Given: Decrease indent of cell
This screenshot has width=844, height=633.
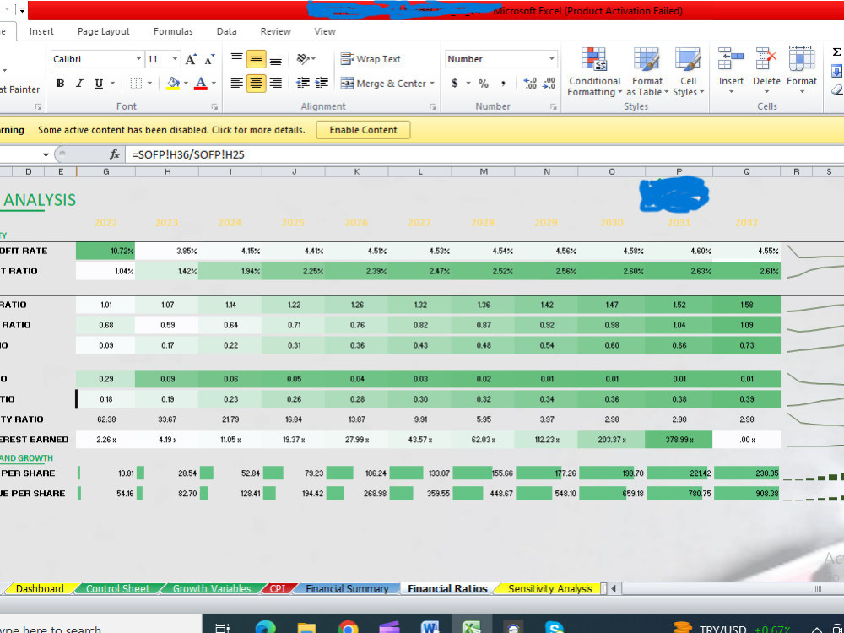Looking at the screenshot, I should 303,83.
